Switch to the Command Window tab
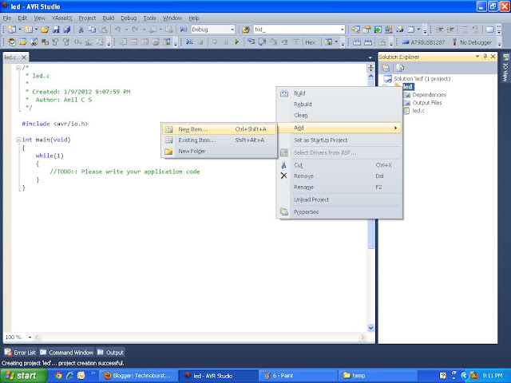Screen dimensions: 511x383 pos(67,353)
